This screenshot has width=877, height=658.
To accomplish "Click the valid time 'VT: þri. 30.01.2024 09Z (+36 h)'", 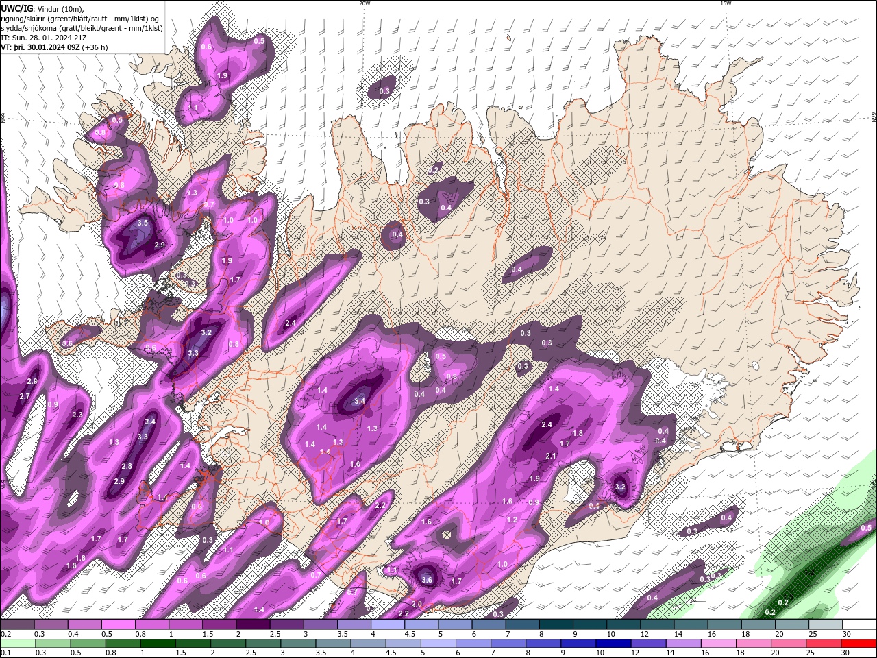I will (x=54, y=47).
